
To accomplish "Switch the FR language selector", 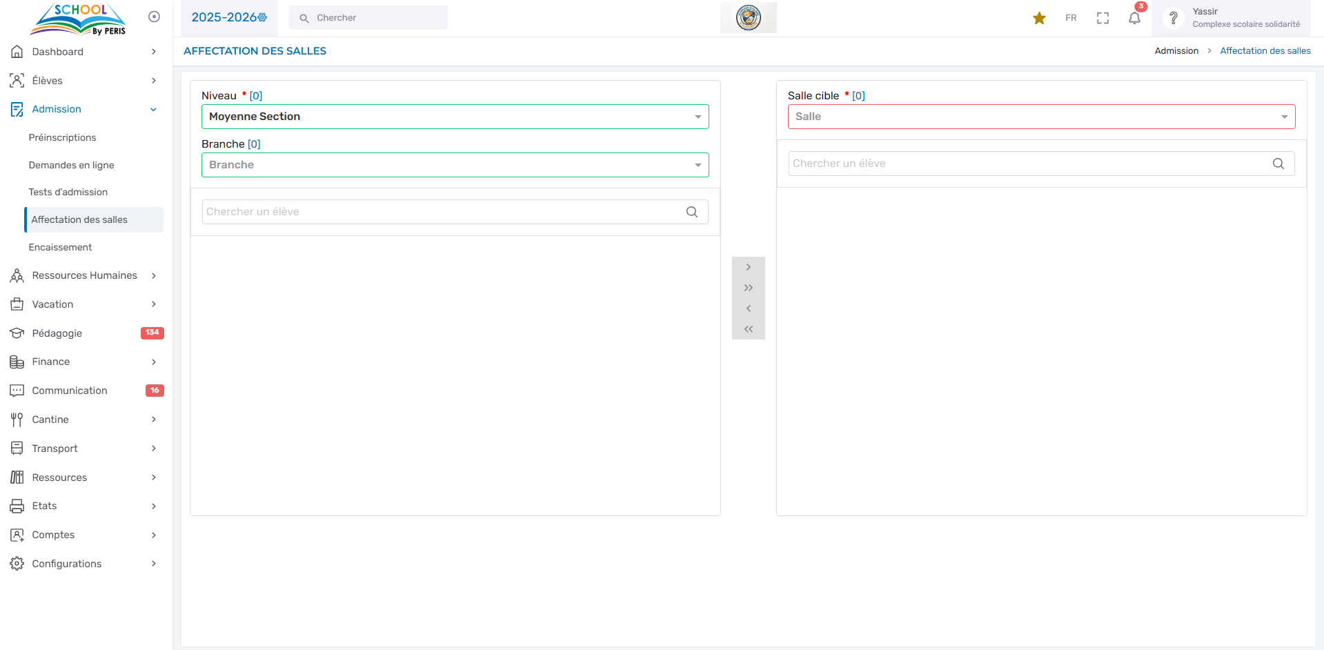I will pos(1071,18).
